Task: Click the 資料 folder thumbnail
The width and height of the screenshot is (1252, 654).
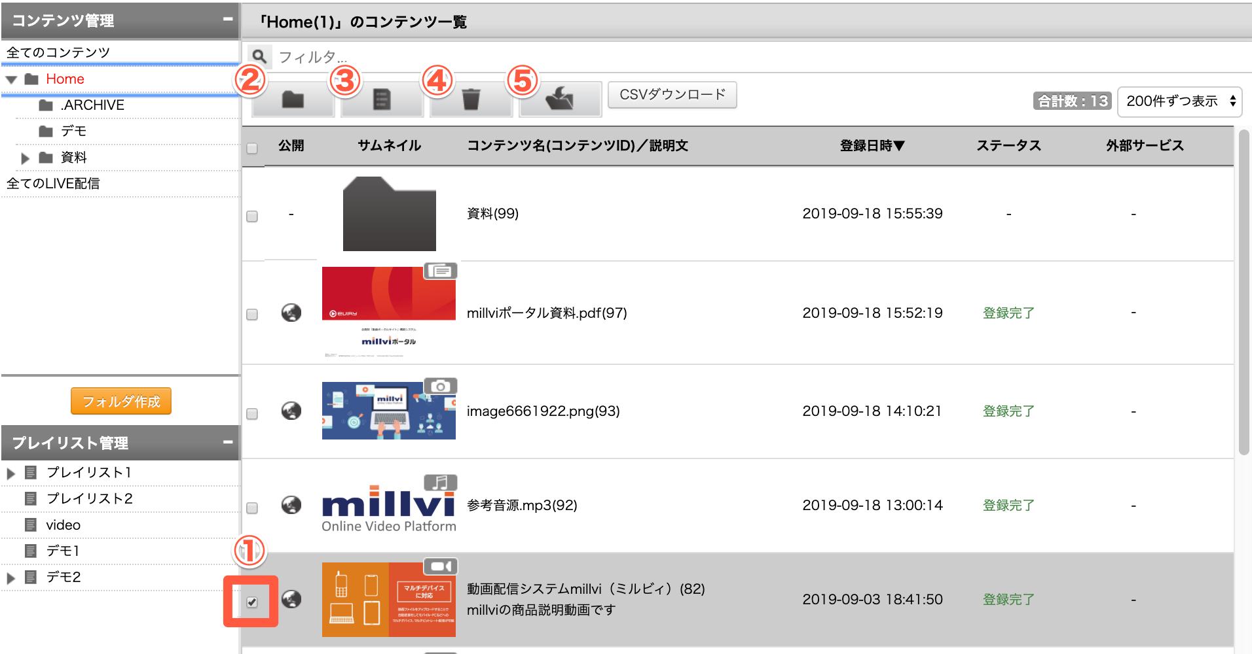Action: point(389,214)
